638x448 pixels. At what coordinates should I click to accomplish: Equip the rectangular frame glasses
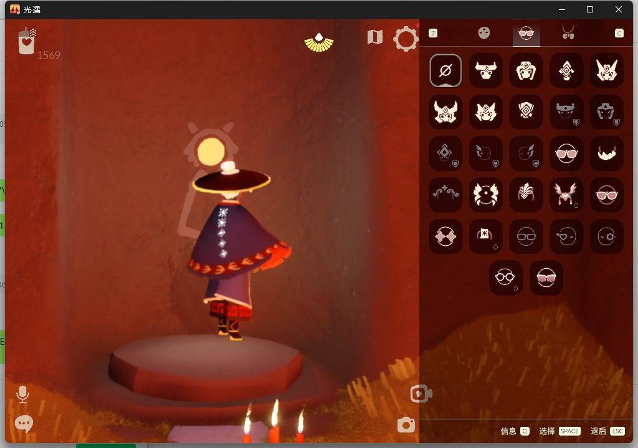[x=526, y=236]
